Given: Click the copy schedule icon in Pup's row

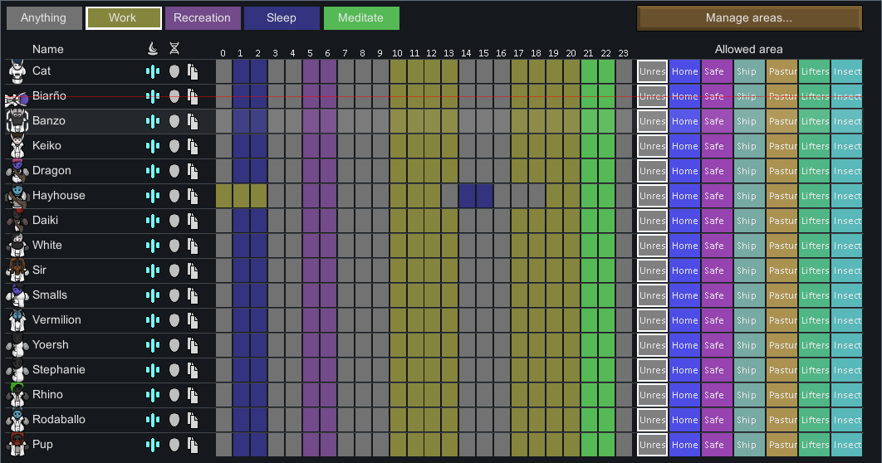Looking at the screenshot, I should pyautogui.click(x=193, y=445).
